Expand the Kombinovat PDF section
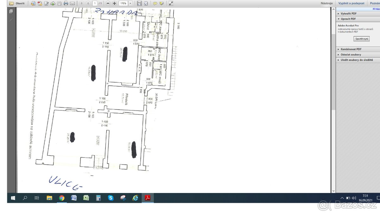 351,49
